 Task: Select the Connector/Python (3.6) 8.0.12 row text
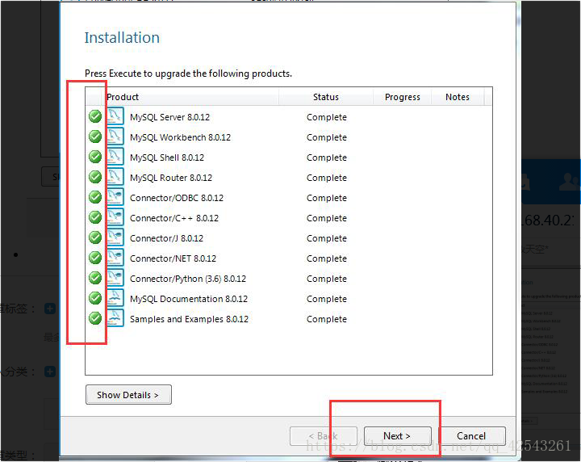[x=188, y=279]
